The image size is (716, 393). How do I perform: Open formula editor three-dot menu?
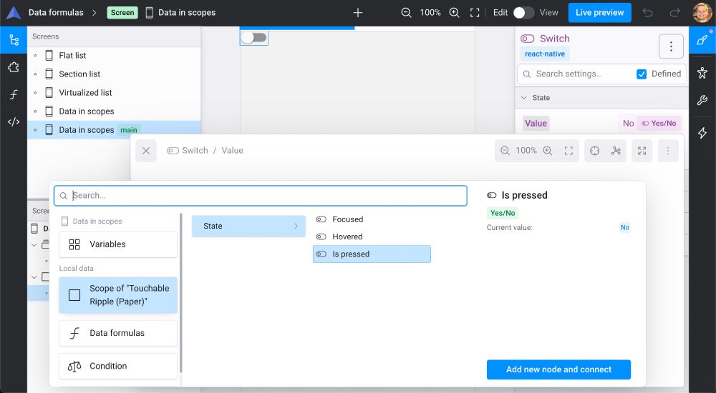click(668, 151)
